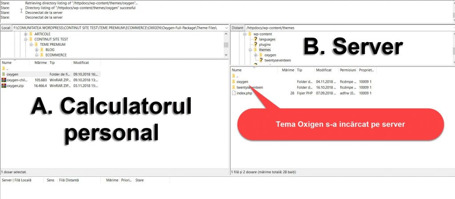The image size is (455, 199).
Task: Sort local files by Modificat column
Action: click(x=81, y=63)
